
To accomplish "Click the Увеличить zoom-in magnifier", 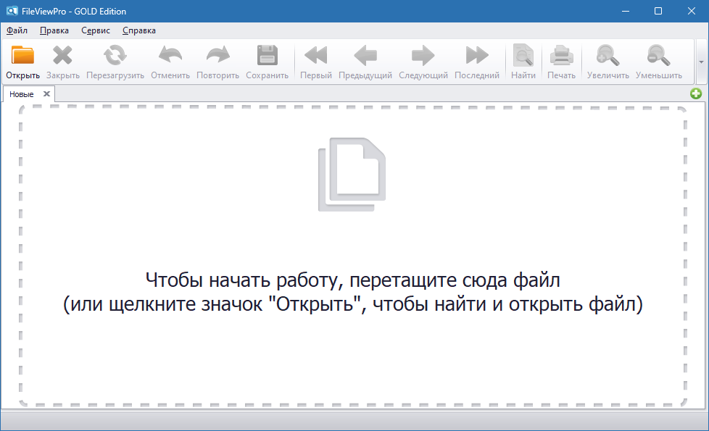I will pos(608,55).
